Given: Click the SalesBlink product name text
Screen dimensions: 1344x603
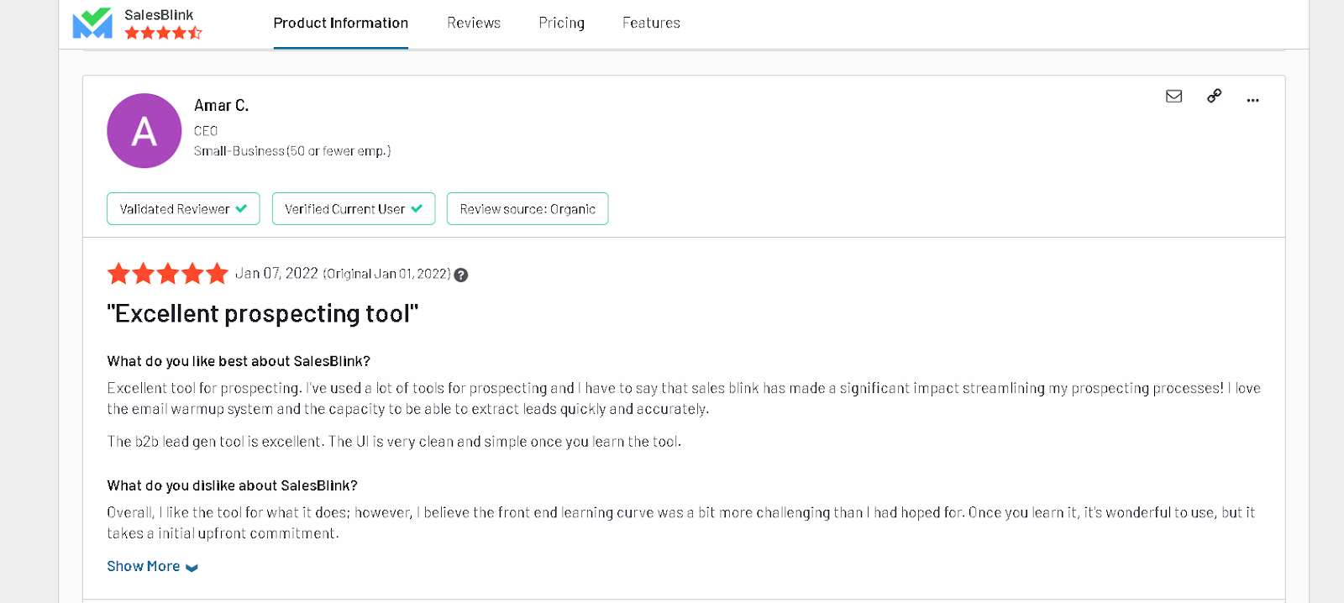Looking at the screenshot, I should coord(159,15).
